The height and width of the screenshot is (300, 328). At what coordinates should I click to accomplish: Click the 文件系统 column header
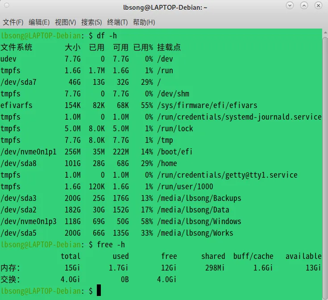[x=17, y=47]
